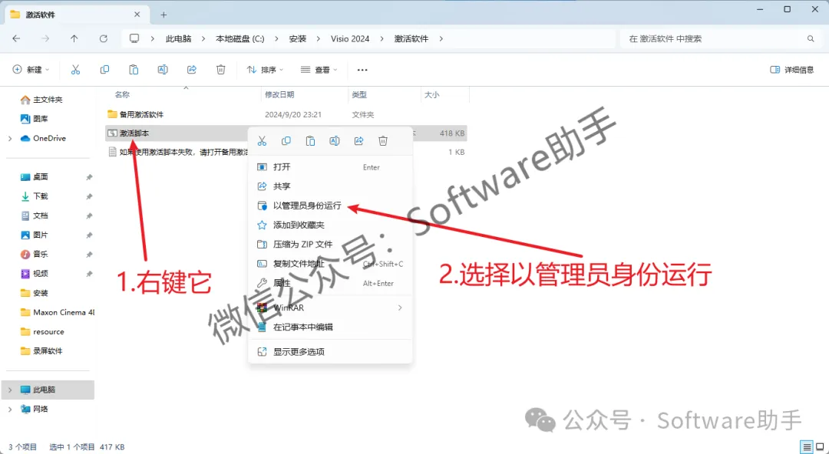Open 录屏软件 folder in sidebar

coord(41,351)
